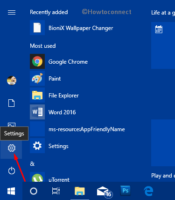
Task: Click the & alphabet group header
Action: point(32,163)
